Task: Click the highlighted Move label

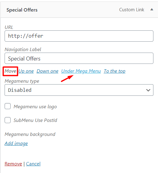Action: (x=10, y=71)
